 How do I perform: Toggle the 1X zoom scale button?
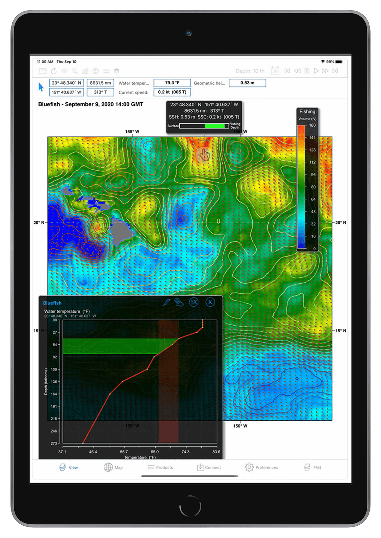[194, 302]
